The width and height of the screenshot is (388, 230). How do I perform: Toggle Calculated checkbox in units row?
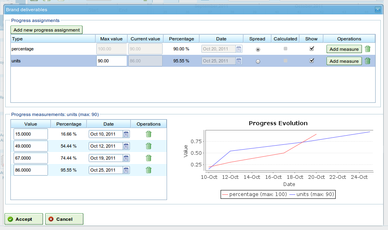(285, 61)
